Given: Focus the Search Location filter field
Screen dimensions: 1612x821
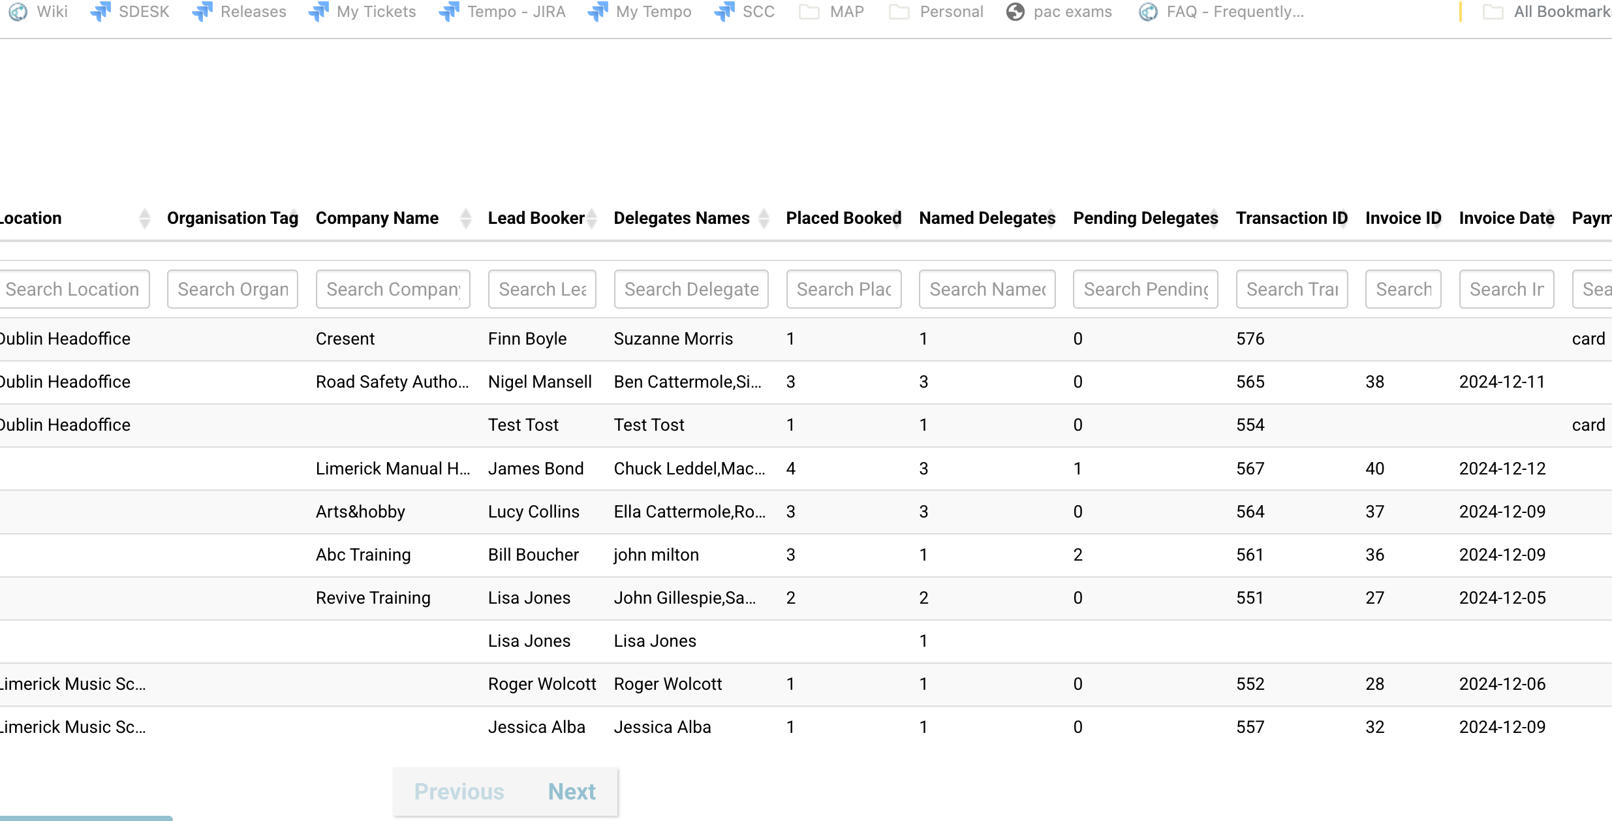Looking at the screenshot, I should click(73, 289).
